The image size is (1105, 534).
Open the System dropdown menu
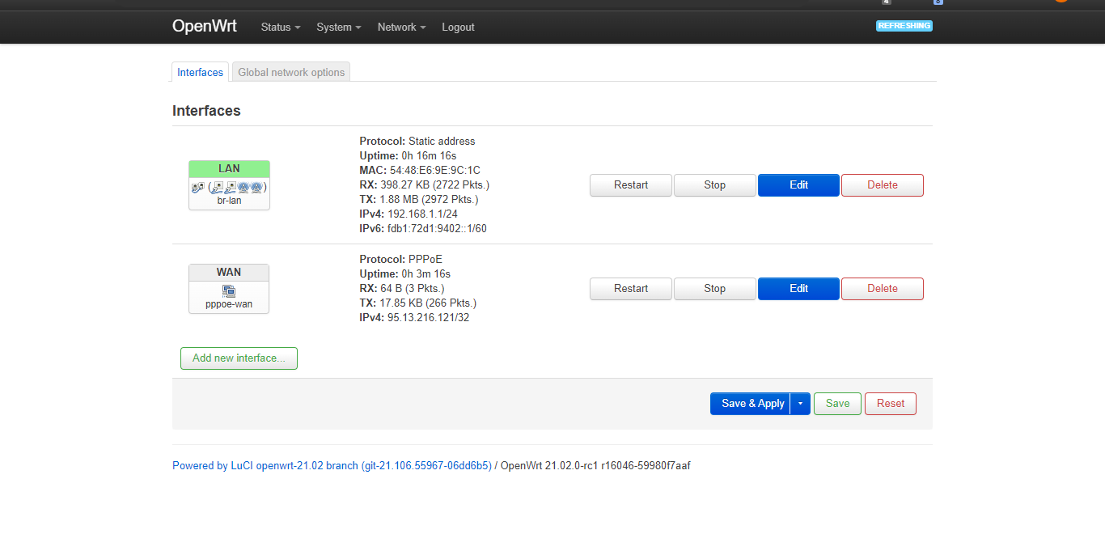coord(338,27)
